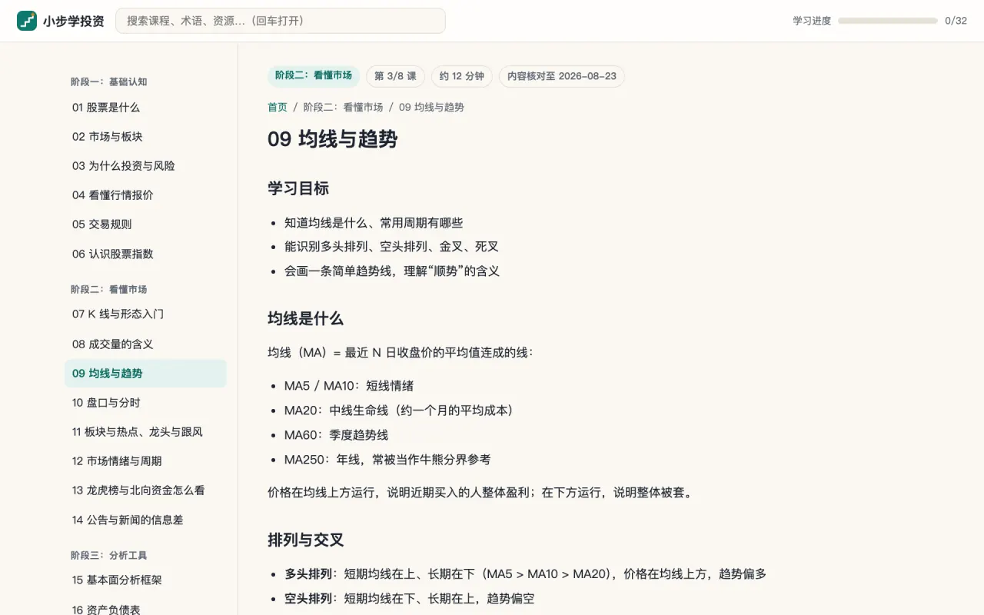This screenshot has height=615, width=984.
Task: Open lesson 10 盘口与分时
Action: (x=145, y=403)
